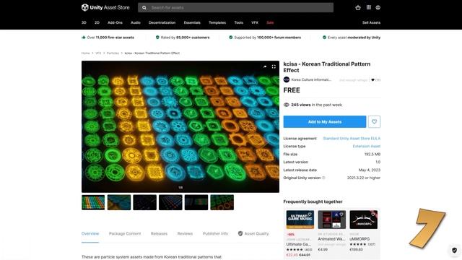Open the Essentials menu
Viewport: 462px width, 260px height.
tap(192, 22)
